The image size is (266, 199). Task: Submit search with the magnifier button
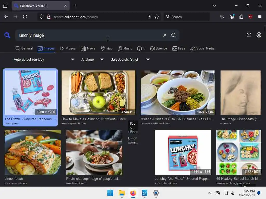pyautogui.click(x=174, y=35)
